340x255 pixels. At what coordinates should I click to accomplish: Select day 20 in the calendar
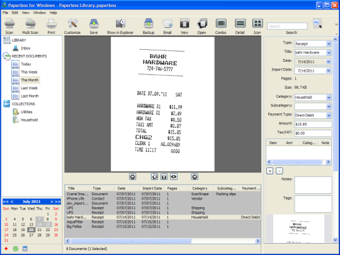click(x=31, y=230)
